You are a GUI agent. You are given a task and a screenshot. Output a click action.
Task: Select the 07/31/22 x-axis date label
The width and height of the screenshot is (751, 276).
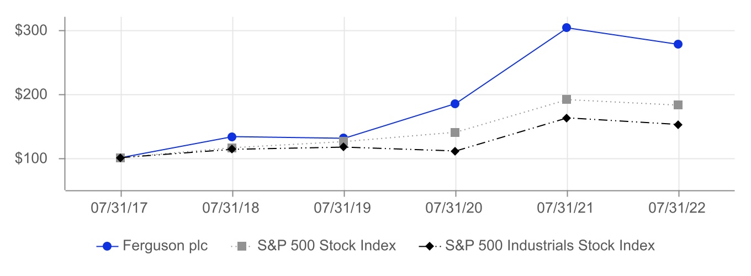coord(678,209)
